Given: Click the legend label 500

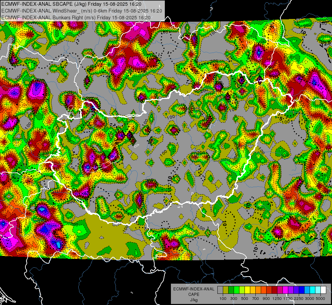Looking at the screenshot, I should [x=245, y=299].
